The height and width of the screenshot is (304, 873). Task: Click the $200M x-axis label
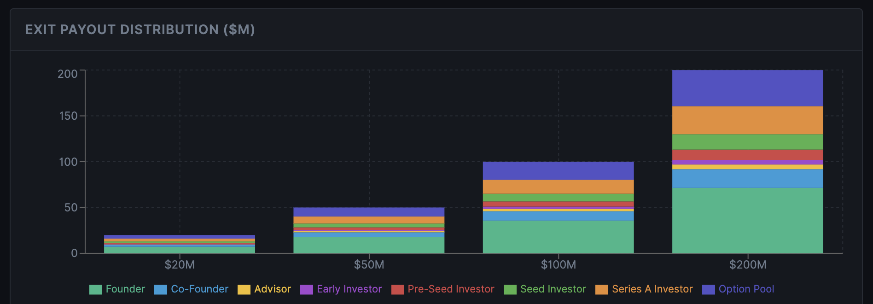click(x=747, y=265)
